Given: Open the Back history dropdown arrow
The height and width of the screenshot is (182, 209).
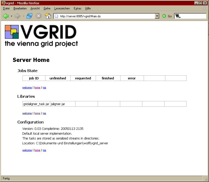Looking at the screenshot, I should (11, 16).
